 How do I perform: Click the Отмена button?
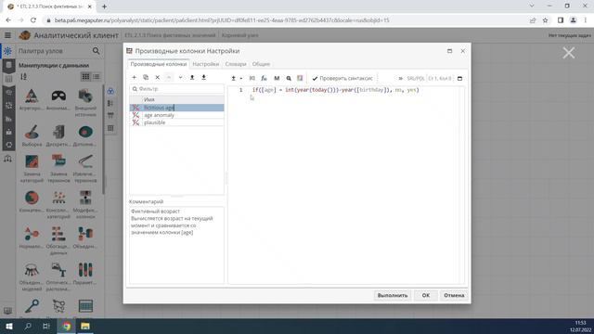point(454,295)
